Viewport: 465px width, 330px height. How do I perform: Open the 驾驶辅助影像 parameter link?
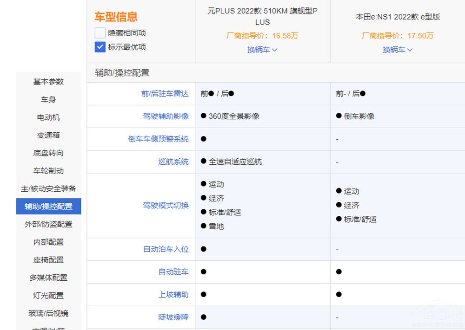coord(166,116)
